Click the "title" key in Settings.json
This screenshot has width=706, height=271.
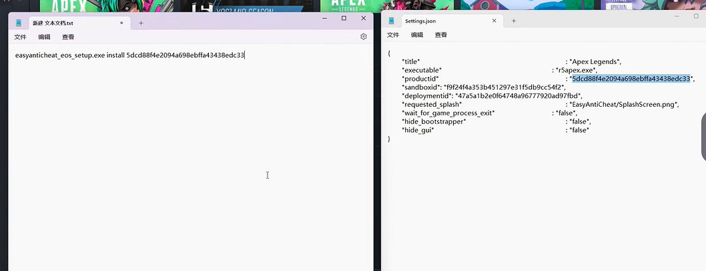tap(410, 61)
